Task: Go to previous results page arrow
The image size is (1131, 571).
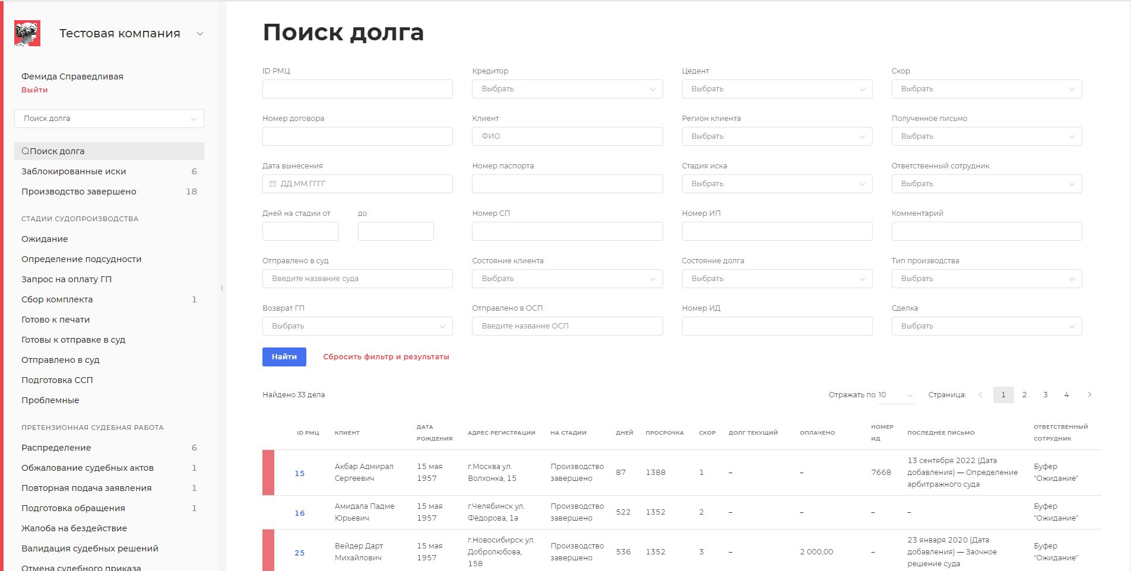Action: pyautogui.click(x=980, y=395)
